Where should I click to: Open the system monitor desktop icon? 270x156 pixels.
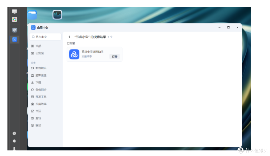57,15
